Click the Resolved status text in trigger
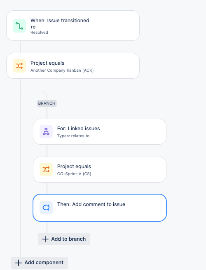Image resolution: width=206 pixels, height=270 pixels. pos(39,33)
